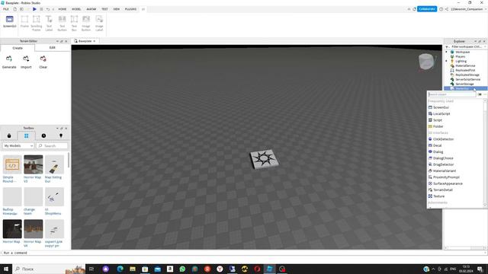
Task: Click the view selector cube in viewport
Action: 426,61
